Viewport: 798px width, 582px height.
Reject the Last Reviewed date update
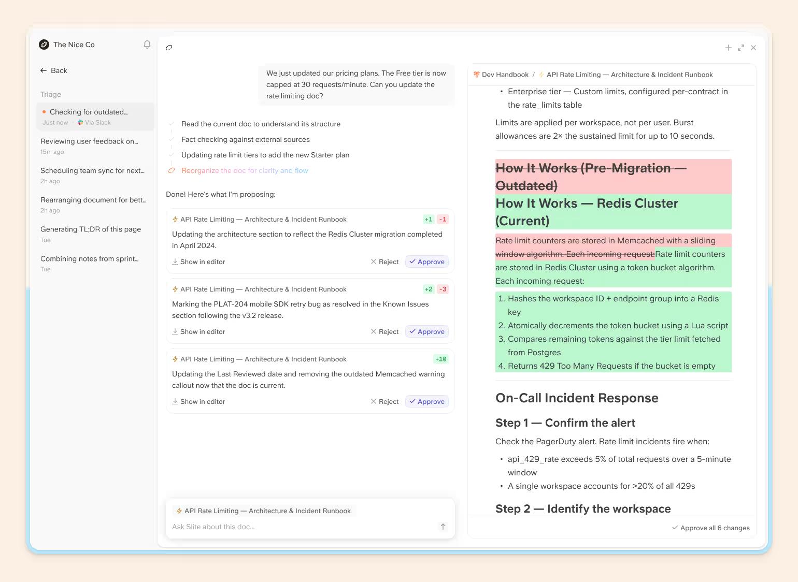[385, 402]
